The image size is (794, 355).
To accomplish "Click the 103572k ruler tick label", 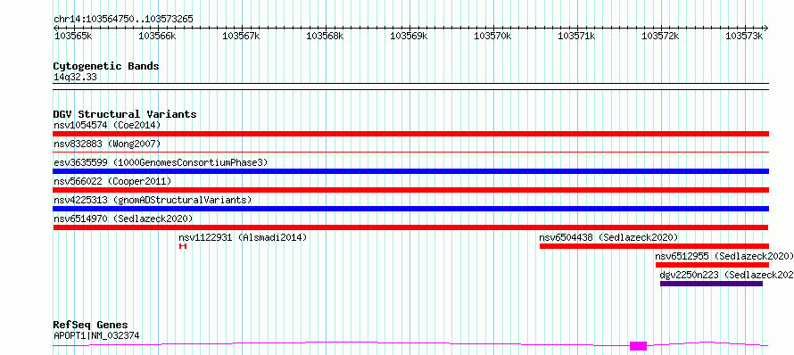I will pos(661,36).
